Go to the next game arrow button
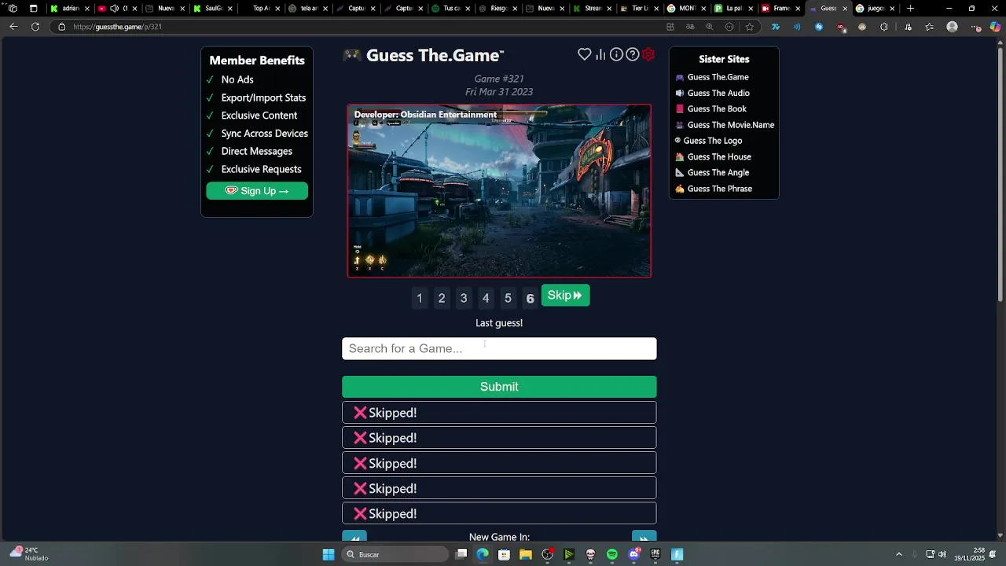 644,537
